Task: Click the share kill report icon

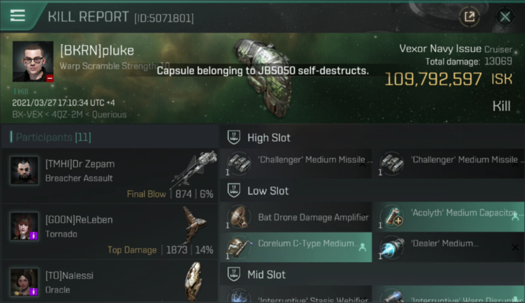Action: [469, 17]
